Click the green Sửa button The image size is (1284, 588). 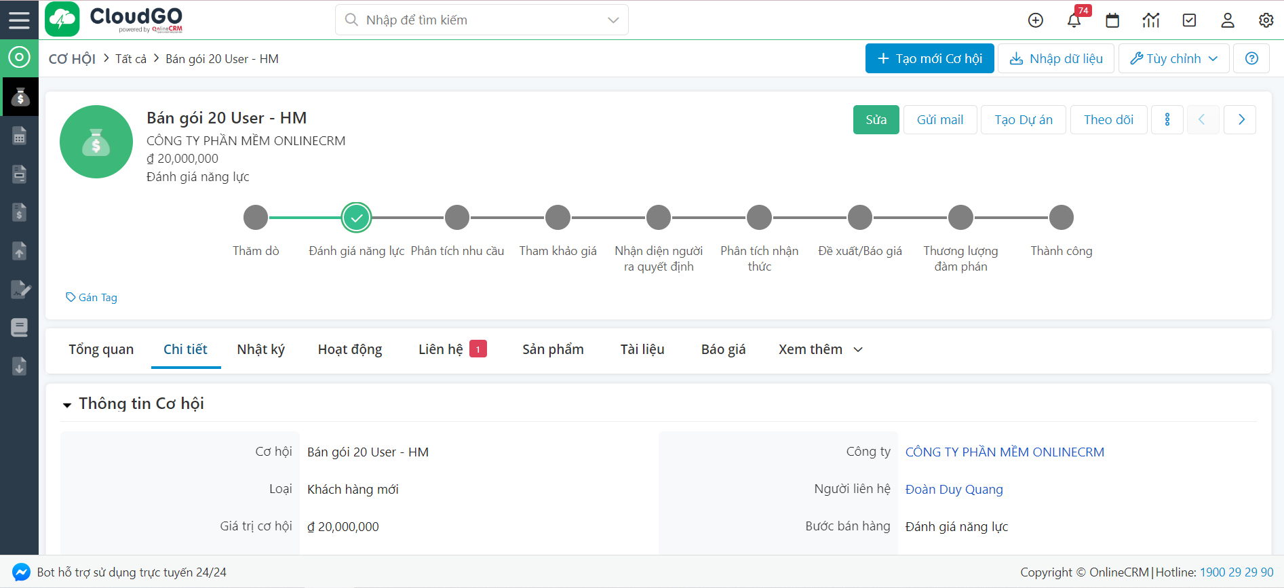click(876, 120)
